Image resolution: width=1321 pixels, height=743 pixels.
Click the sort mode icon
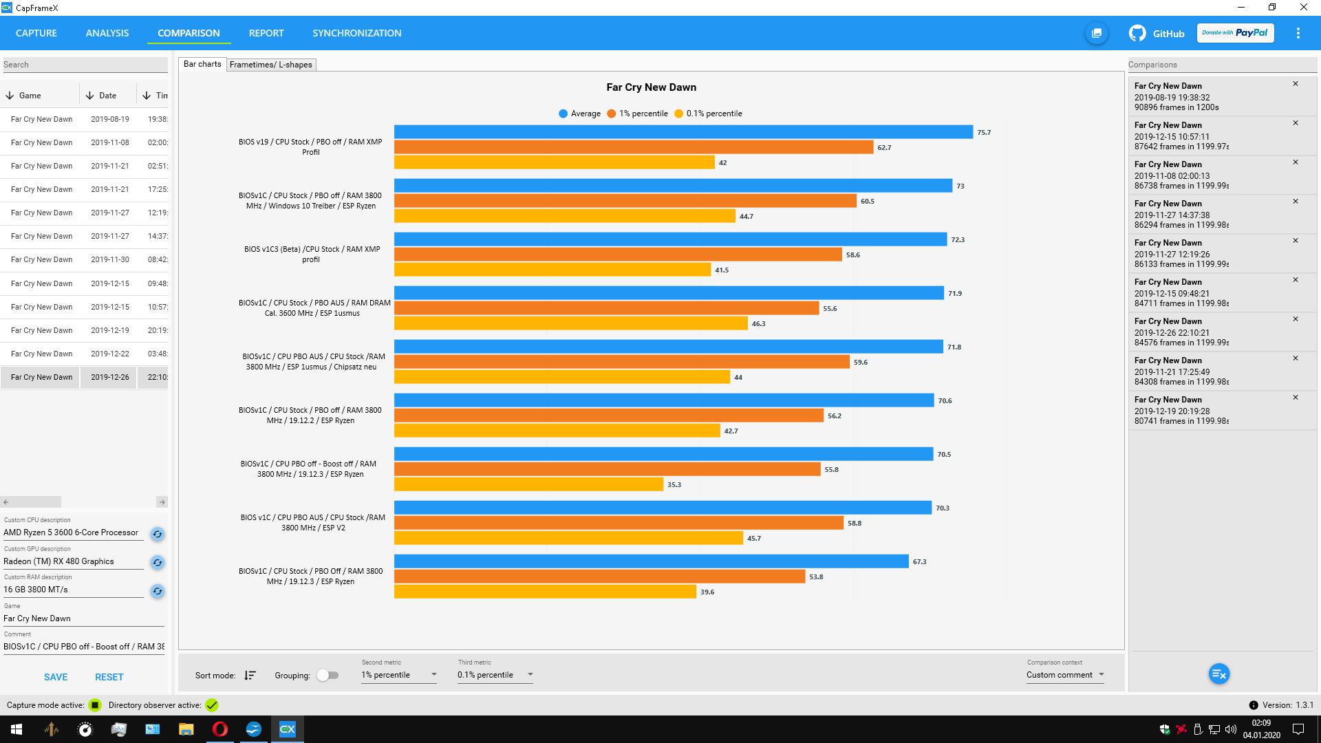250,676
